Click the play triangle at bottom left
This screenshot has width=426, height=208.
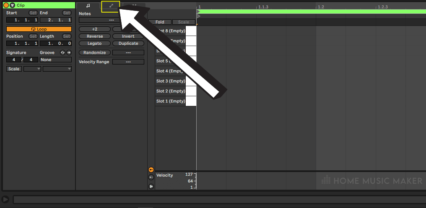click(5, 200)
